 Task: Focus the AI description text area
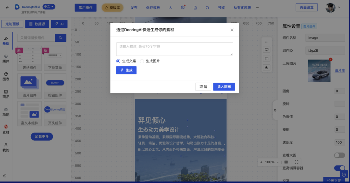(175, 49)
